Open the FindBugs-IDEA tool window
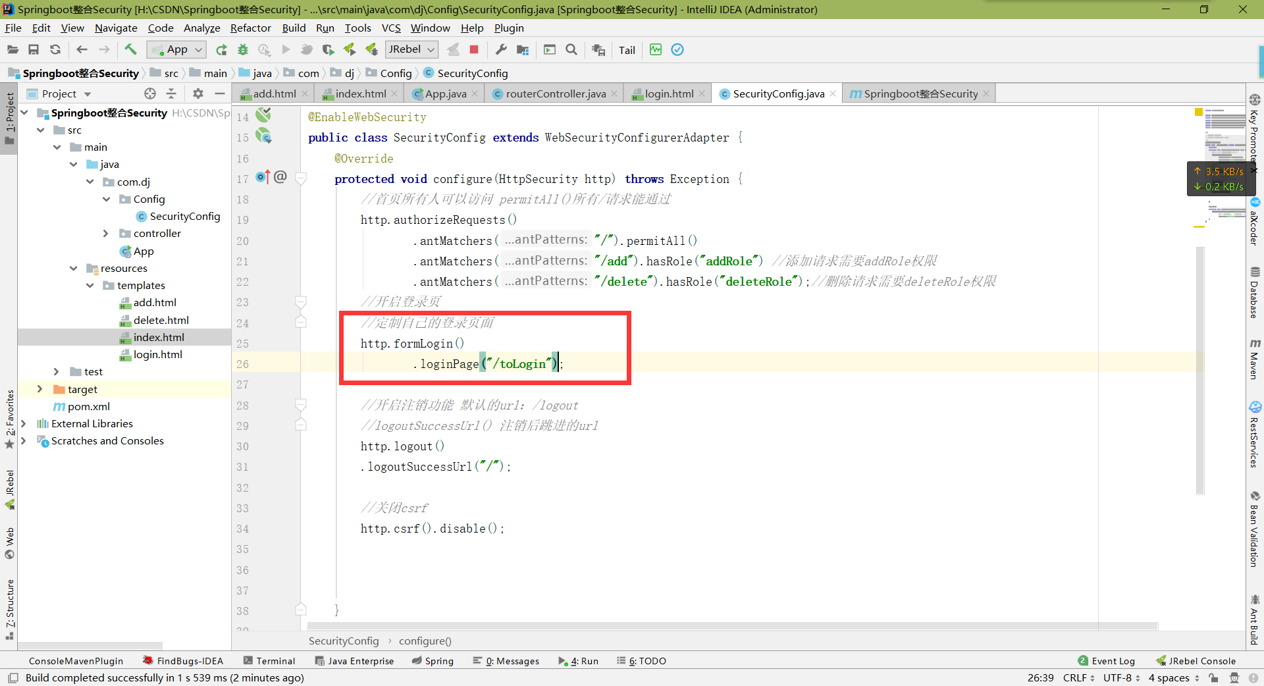Image resolution: width=1264 pixels, height=686 pixels. point(183,660)
